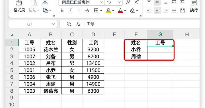Screen dimensions: 205x108
Task: Toggle strikethrough formatting
Action: tap(87, 11)
